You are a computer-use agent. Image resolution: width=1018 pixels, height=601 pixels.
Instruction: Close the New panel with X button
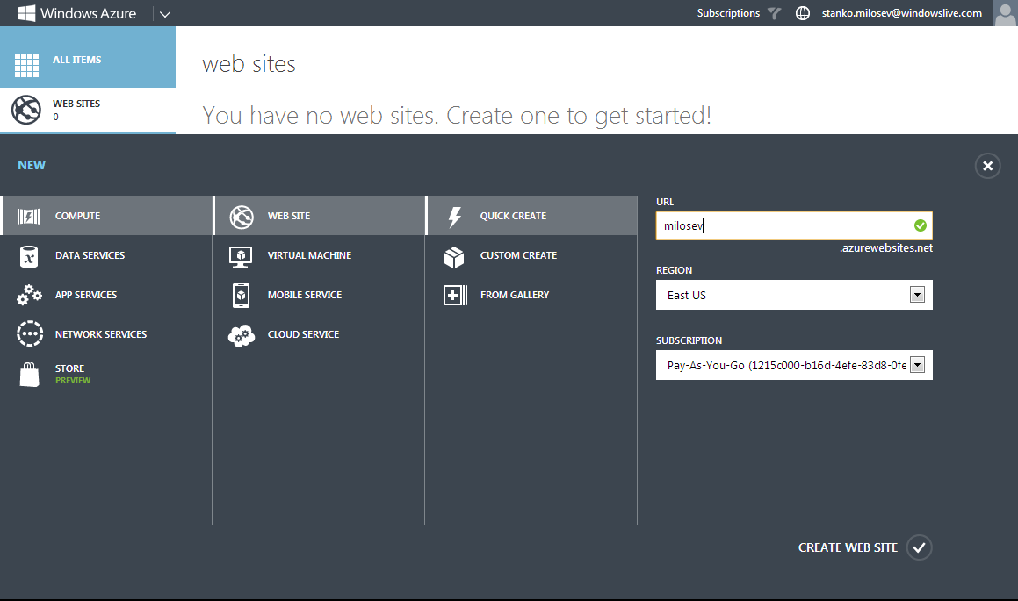(x=987, y=166)
